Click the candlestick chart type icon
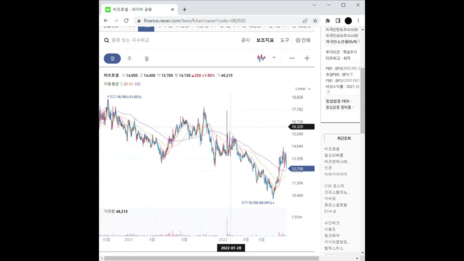464x261 pixels. pyautogui.click(x=261, y=58)
